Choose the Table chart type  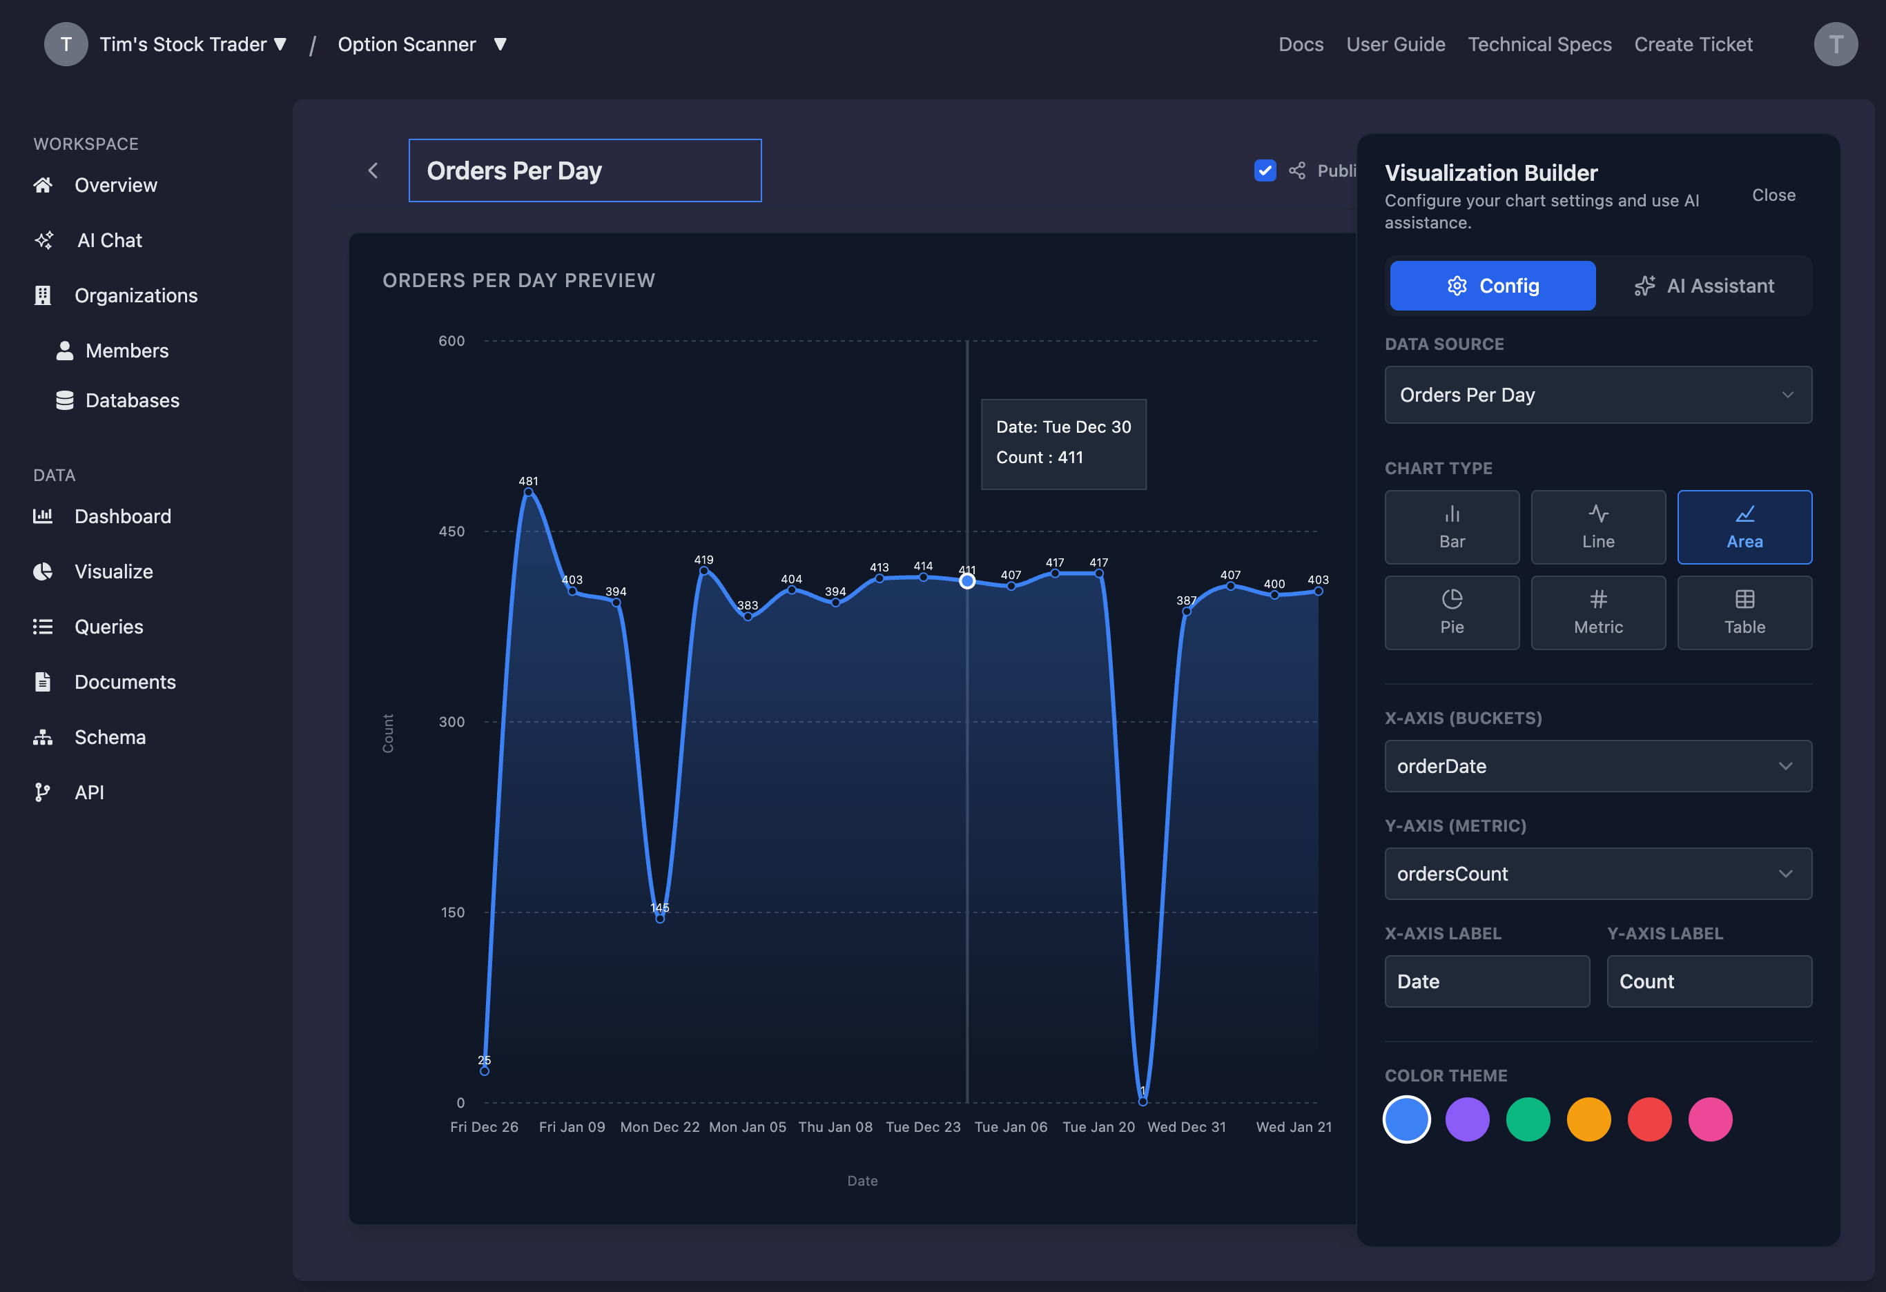click(1744, 612)
